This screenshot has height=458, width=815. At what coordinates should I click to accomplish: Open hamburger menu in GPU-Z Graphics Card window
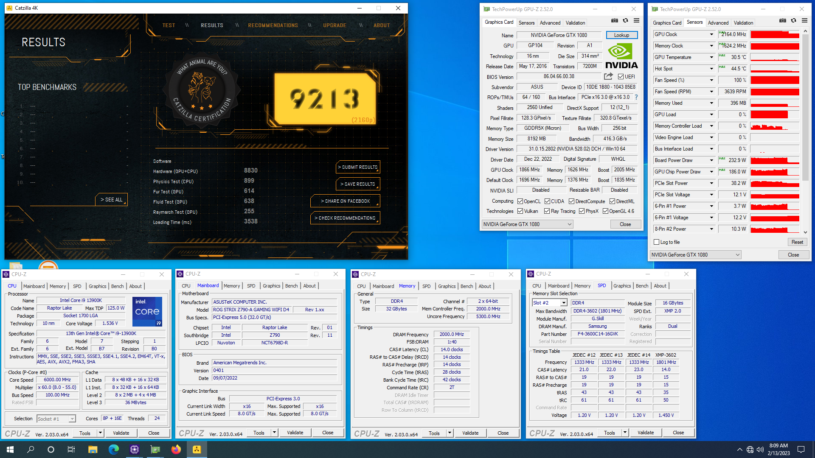pyautogui.click(x=636, y=21)
